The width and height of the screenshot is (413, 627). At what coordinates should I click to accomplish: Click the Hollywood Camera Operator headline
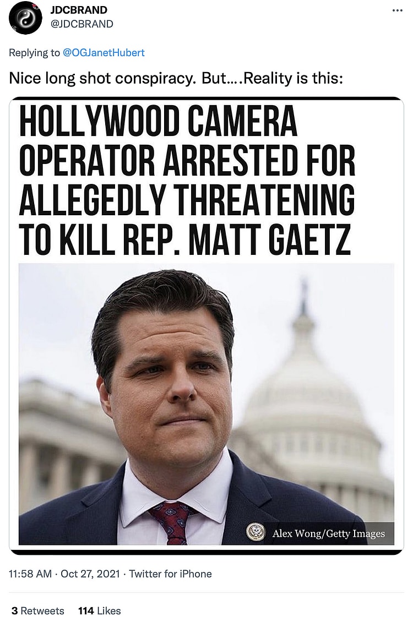point(187,180)
